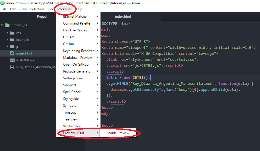Image resolution: width=260 pixels, height=151 pixels.
Task: Open the Packages menu
Action: click(x=65, y=9)
